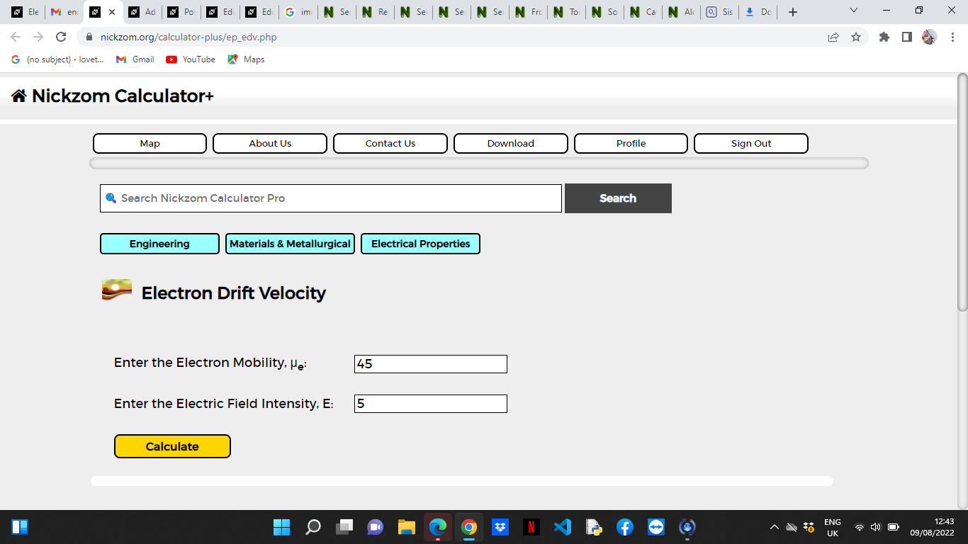The height and width of the screenshot is (544, 968).
Task: Open the YouTube bookmark
Action: (190, 59)
